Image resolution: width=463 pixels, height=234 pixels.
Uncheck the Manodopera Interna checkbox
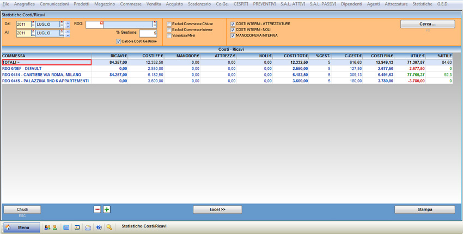pos(233,35)
